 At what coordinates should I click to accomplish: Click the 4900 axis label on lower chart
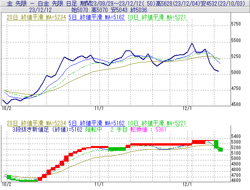tap(236, 164)
